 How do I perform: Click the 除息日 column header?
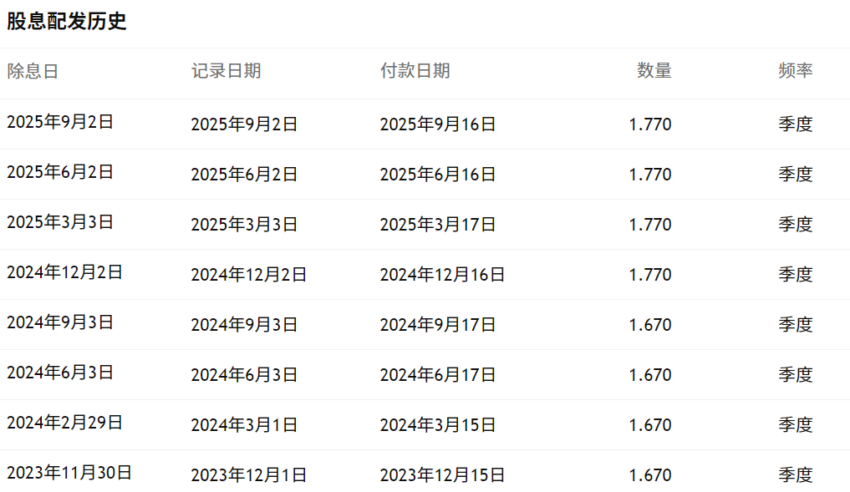[33, 71]
